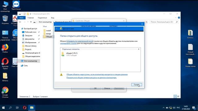Image resolution: width=198 pixels, height=111 pixels.
Task: Collapse the Отдельные элементы section arrow
Action: [139, 49]
